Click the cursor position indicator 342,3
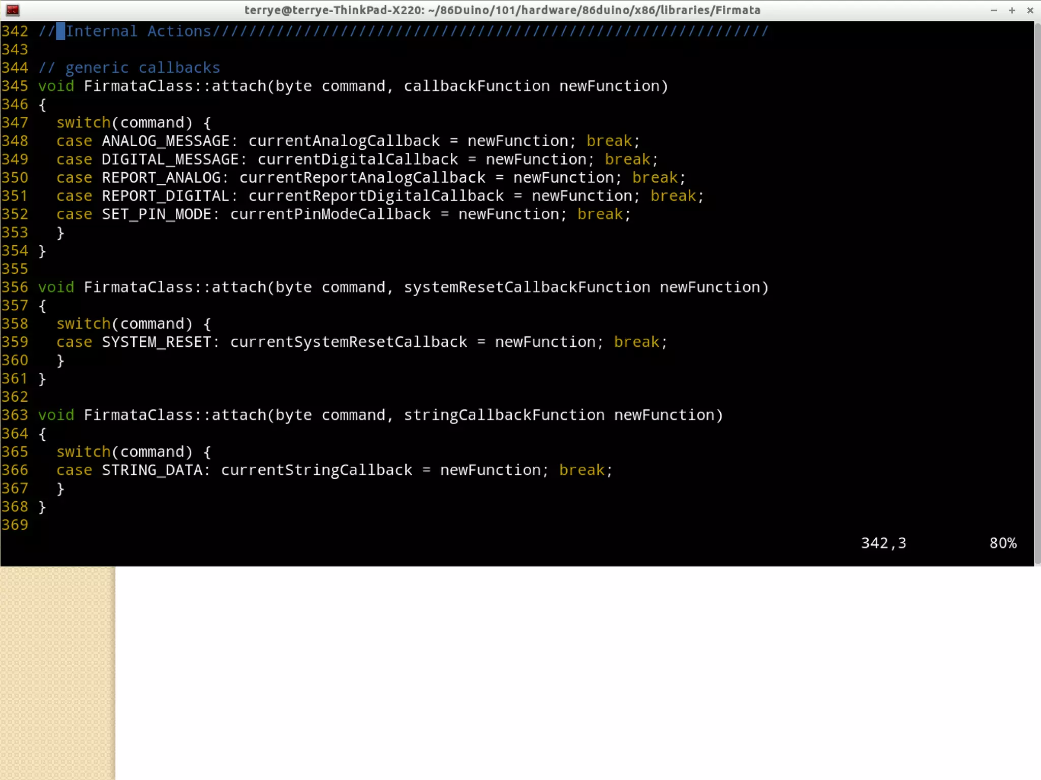 pyautogui.click(x=883, y=543)
